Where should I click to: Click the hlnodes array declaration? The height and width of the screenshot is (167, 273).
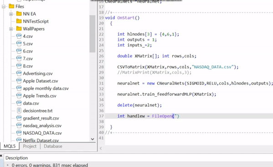tap(148, 34)
